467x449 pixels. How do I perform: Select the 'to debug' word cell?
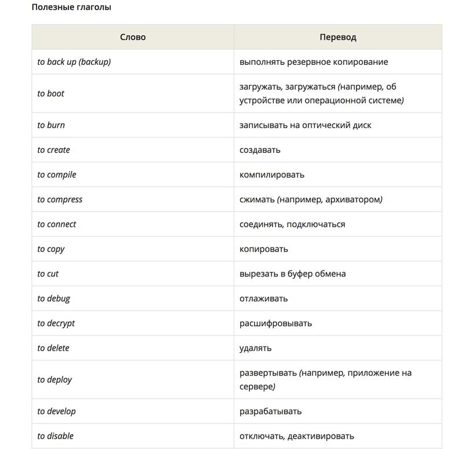click(x=133, y=298)
